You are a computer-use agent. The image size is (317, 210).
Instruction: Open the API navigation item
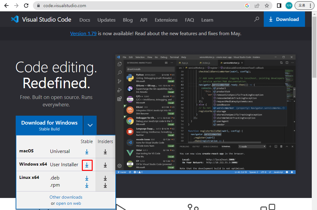143,20
